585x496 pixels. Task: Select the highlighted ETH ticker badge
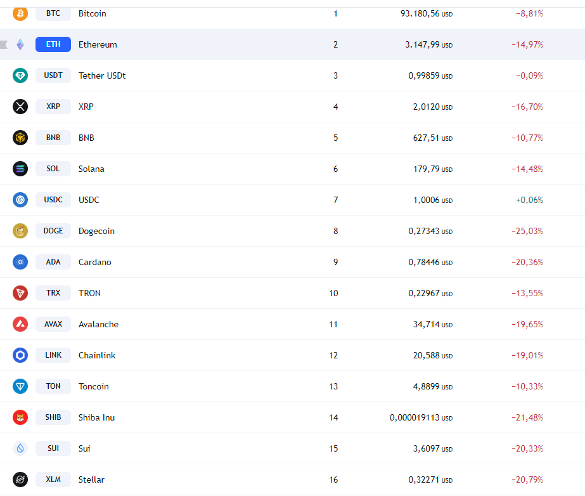[53, 44]
